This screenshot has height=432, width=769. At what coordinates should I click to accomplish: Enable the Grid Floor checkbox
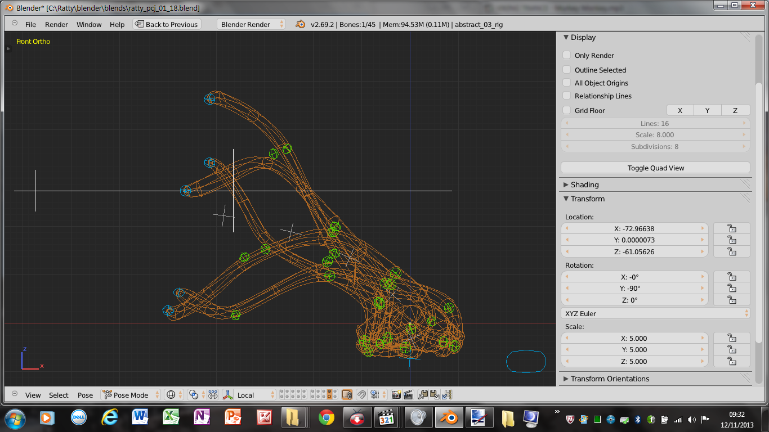566,110
